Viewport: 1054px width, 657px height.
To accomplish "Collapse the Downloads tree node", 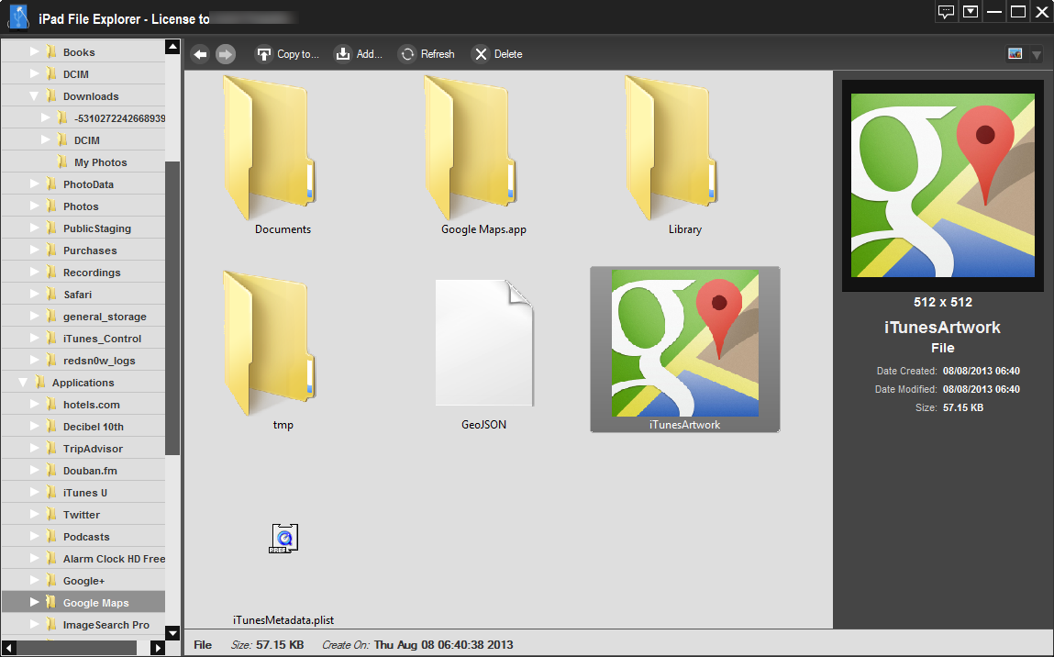I will tap(34, 96).
